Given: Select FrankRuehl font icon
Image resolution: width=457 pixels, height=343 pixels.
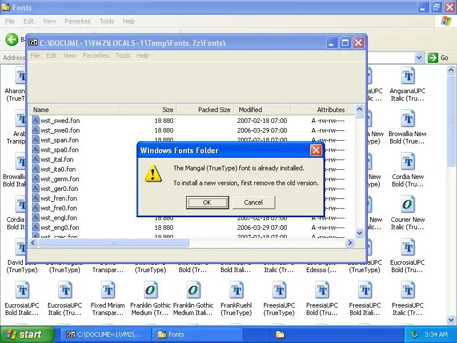Looking at the screenshot, I should [x=236, y=290].
